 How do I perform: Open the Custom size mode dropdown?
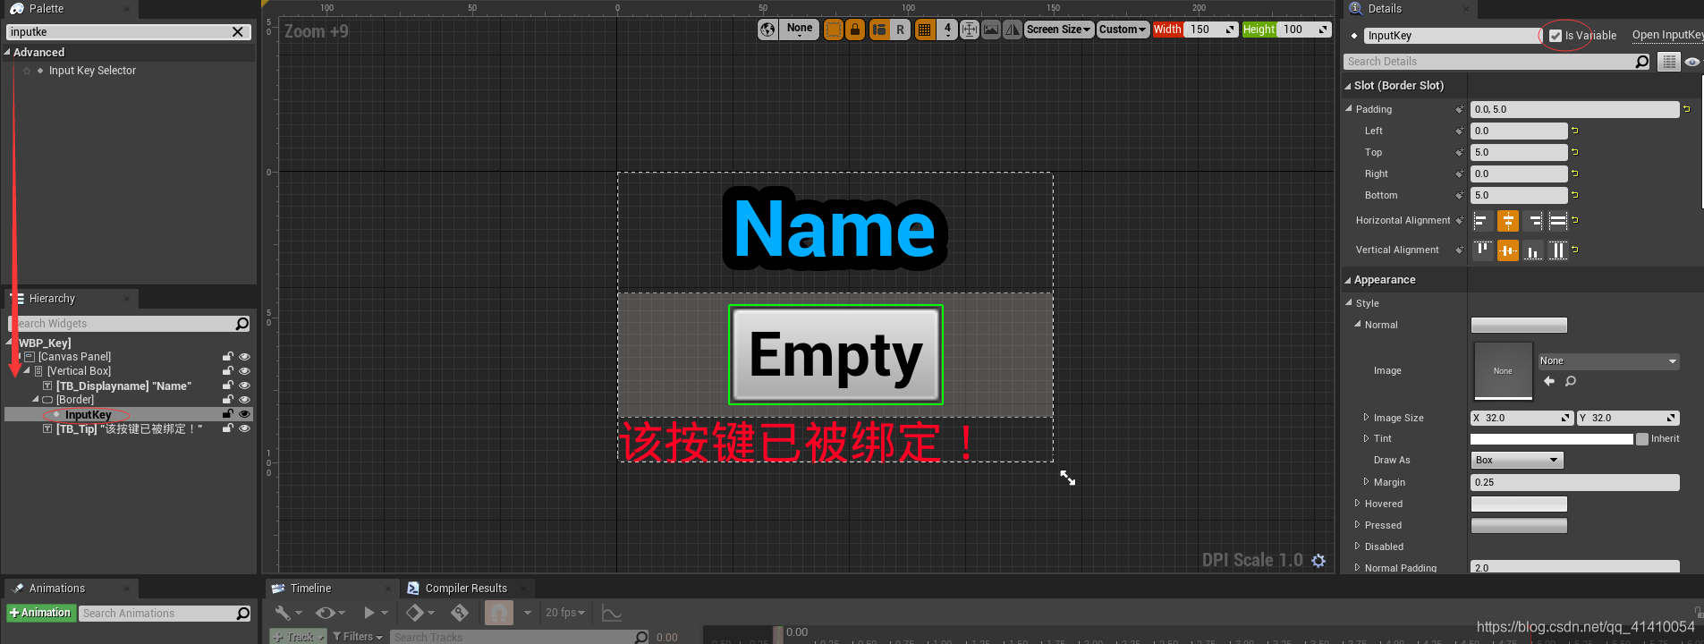(x=1123, y=30)
